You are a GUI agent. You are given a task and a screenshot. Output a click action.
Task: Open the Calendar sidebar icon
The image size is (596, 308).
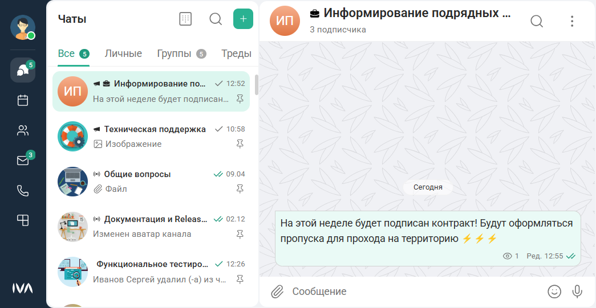pos(23,101)
